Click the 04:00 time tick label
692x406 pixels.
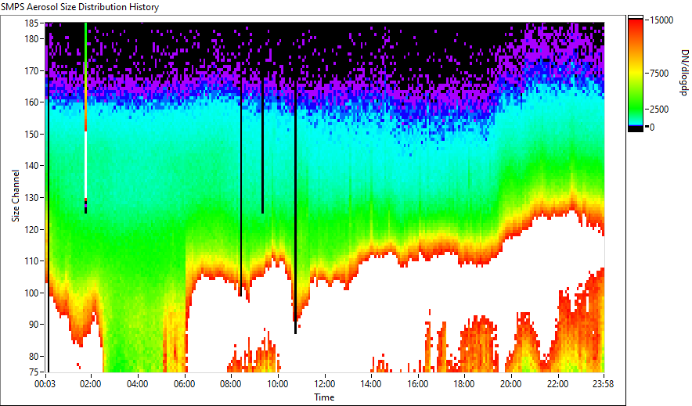(137, 384)
